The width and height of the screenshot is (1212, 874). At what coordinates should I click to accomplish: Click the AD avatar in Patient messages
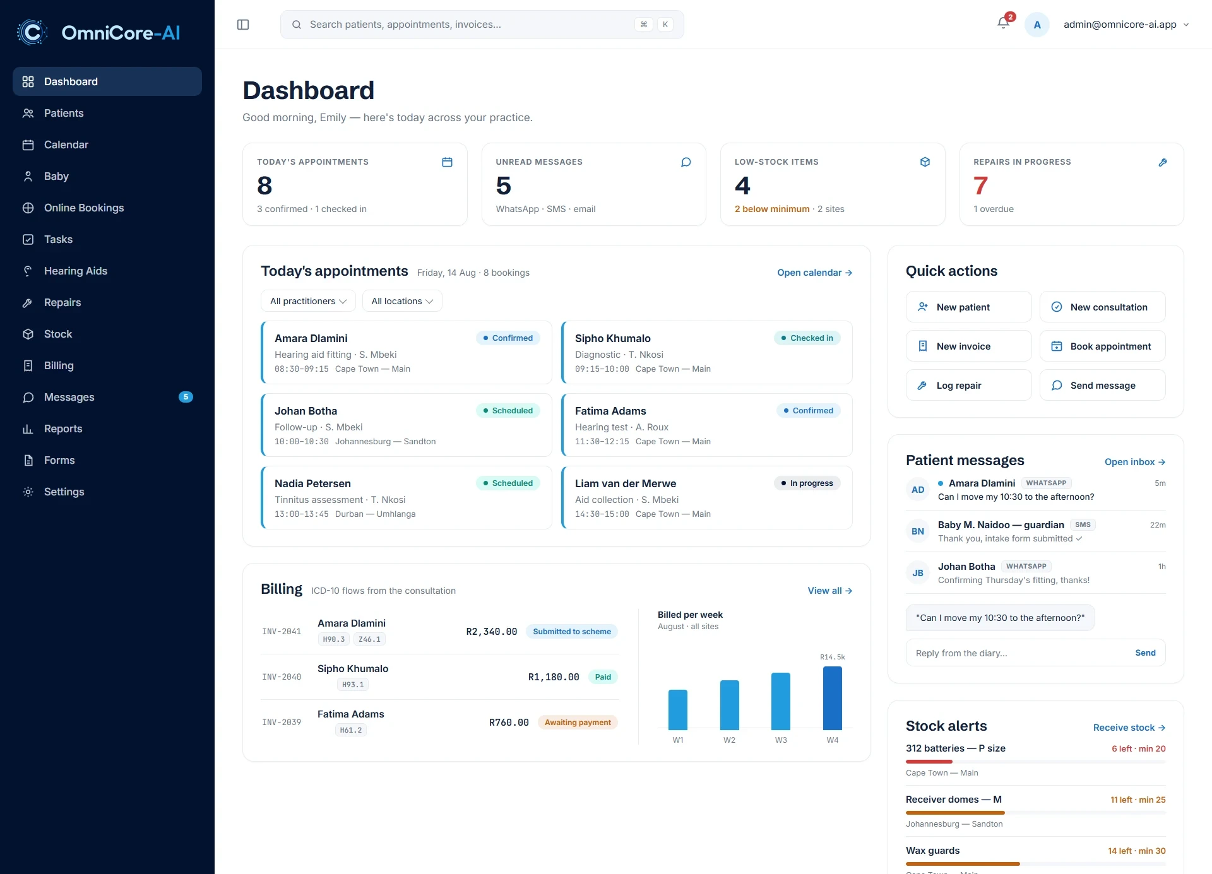pos(918,490)
